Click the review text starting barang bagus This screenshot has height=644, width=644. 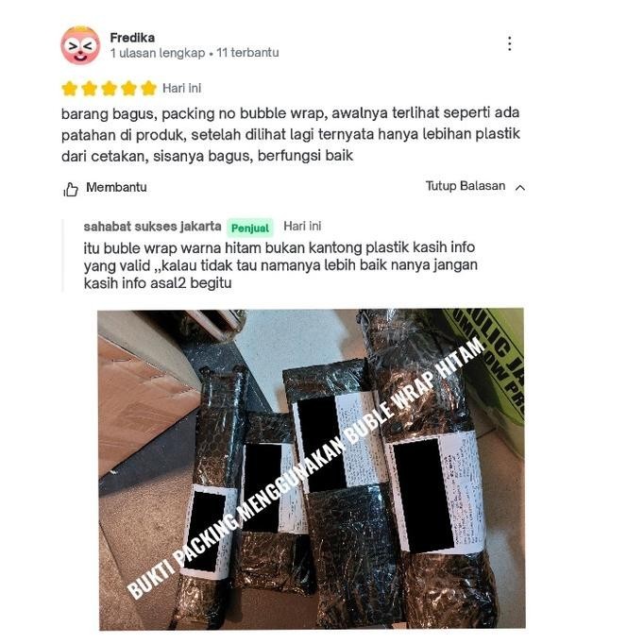tap(291, 134)
